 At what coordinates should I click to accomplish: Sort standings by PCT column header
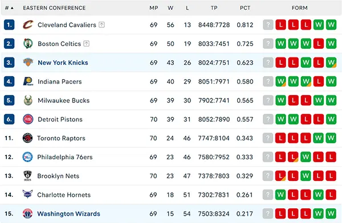[245, 8]
